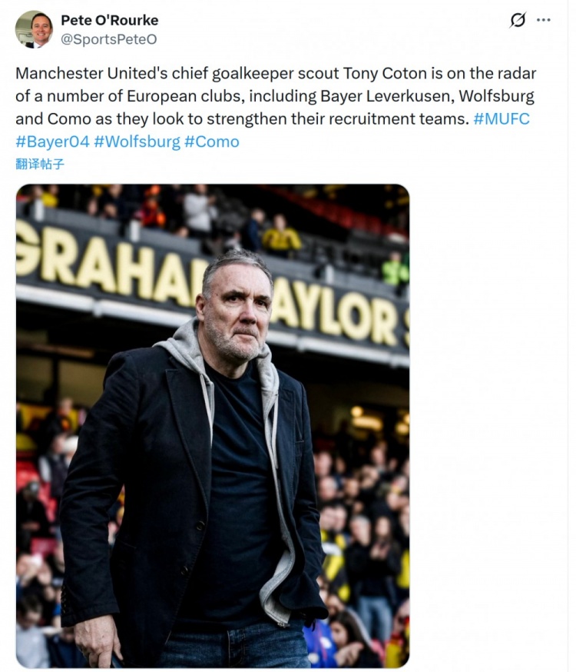Click the #Como hashtag
576x672 pixels.
pos(211,141)
